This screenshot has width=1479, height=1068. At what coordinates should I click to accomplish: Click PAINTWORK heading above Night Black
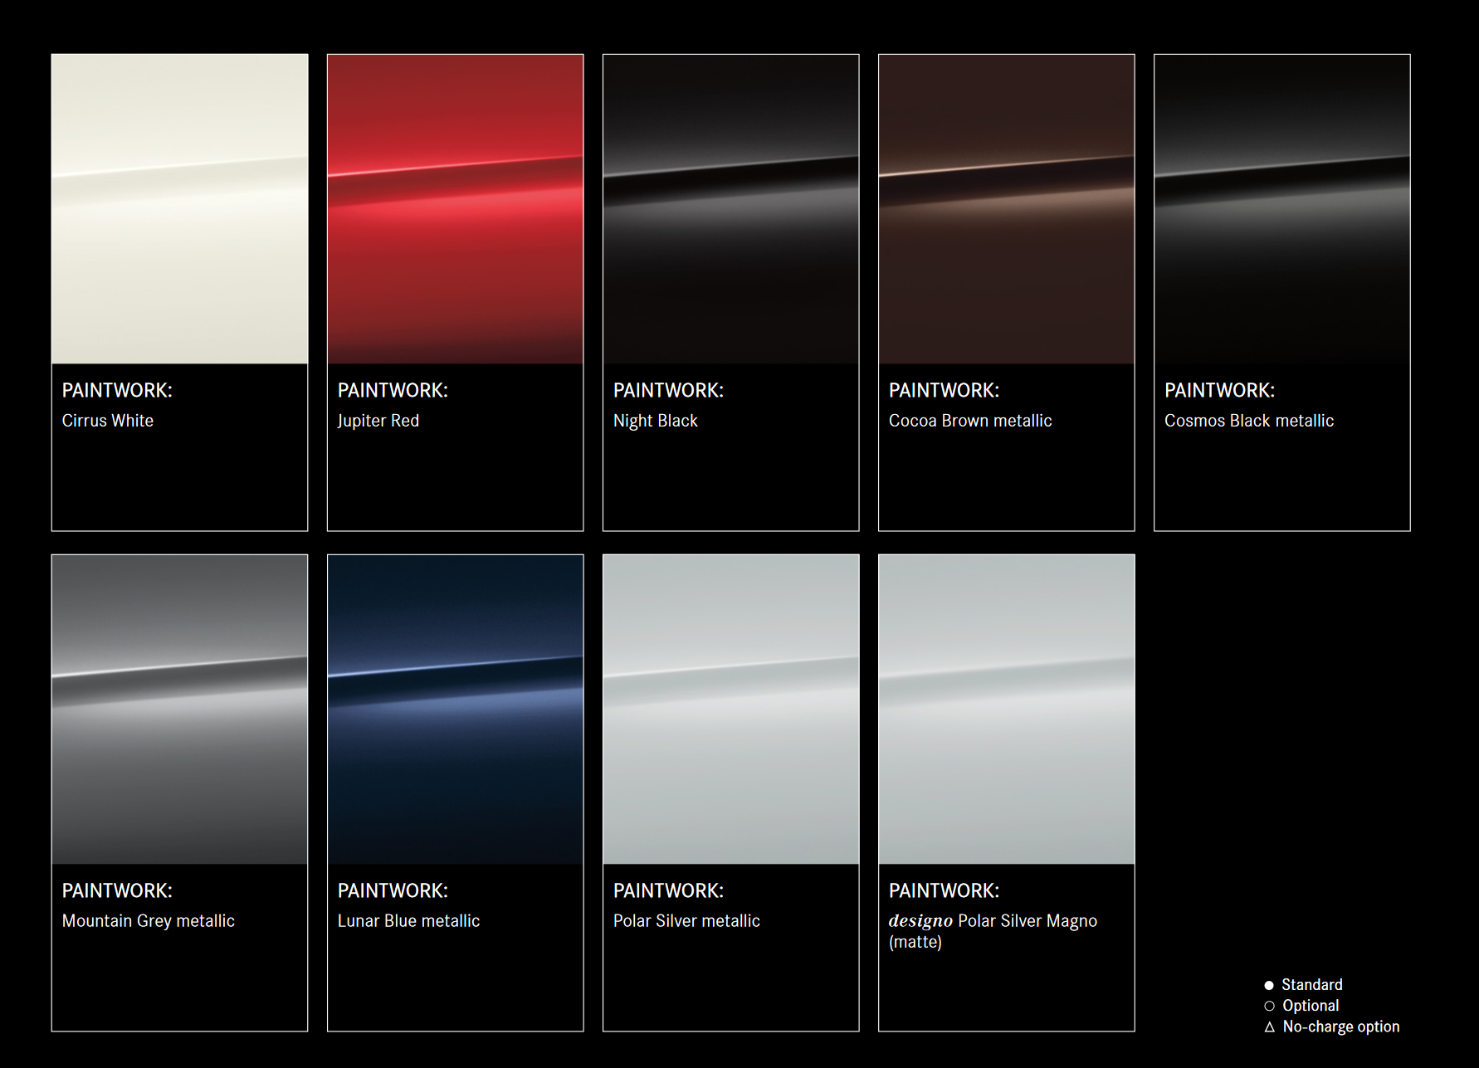point(668,390)
